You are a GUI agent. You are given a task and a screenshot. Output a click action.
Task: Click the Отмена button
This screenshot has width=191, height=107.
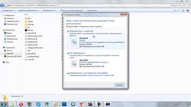(119, 85)
